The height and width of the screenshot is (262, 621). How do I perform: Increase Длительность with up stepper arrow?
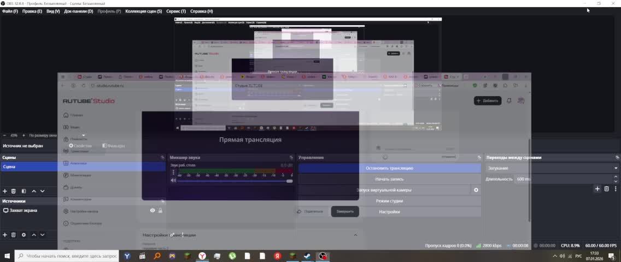(616, 177)
